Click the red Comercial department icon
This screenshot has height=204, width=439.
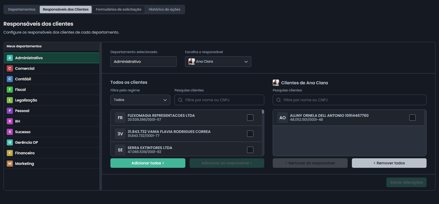pyautogui.click(x=10, y=68)
